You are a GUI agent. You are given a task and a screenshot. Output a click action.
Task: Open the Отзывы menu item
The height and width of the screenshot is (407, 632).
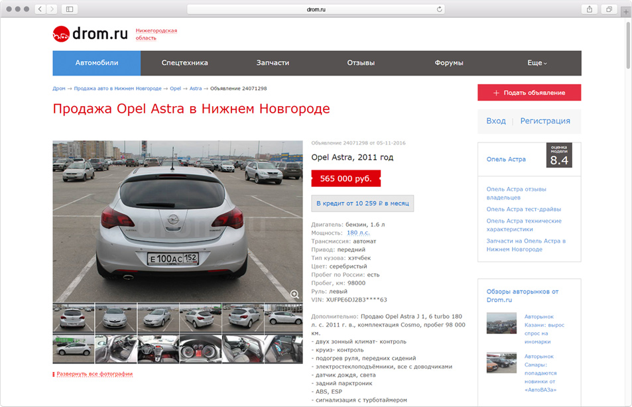pyautogui.click(x=361, y=63)
